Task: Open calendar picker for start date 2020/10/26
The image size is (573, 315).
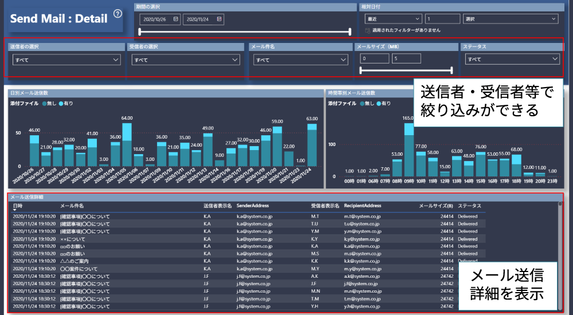Action: click(x=176, y=19)
